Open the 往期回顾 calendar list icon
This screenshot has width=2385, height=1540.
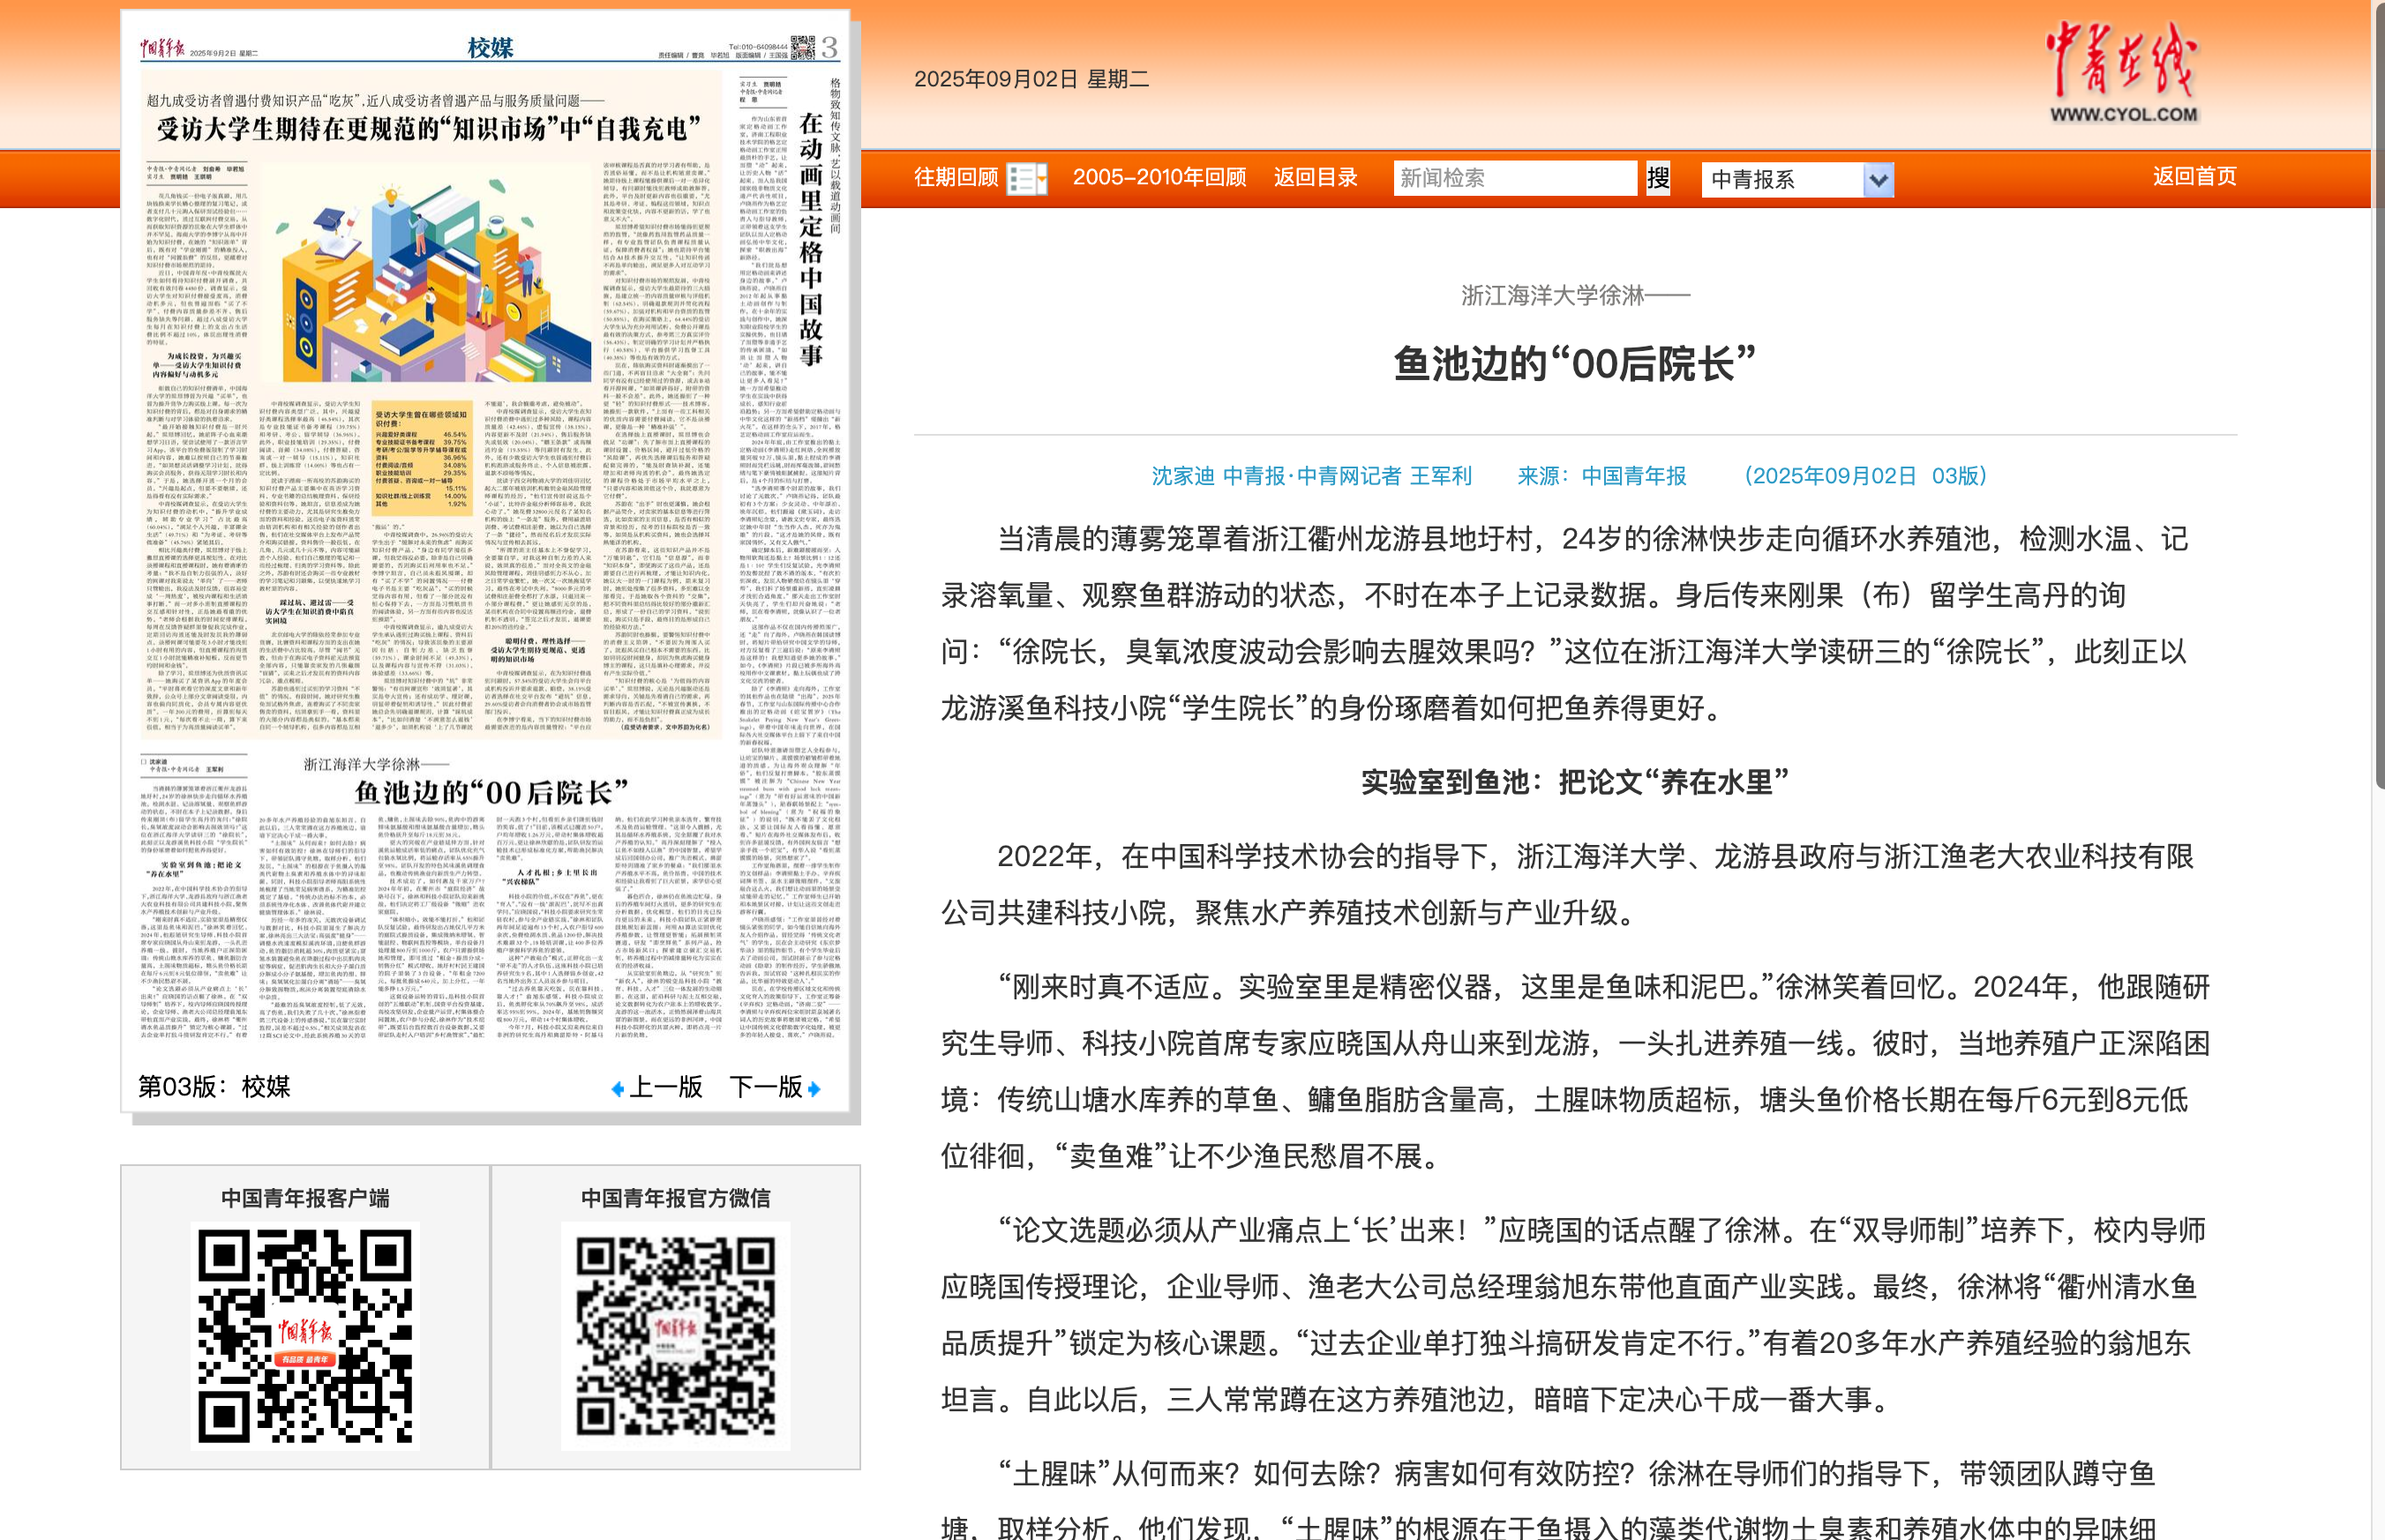[1025, 179]
